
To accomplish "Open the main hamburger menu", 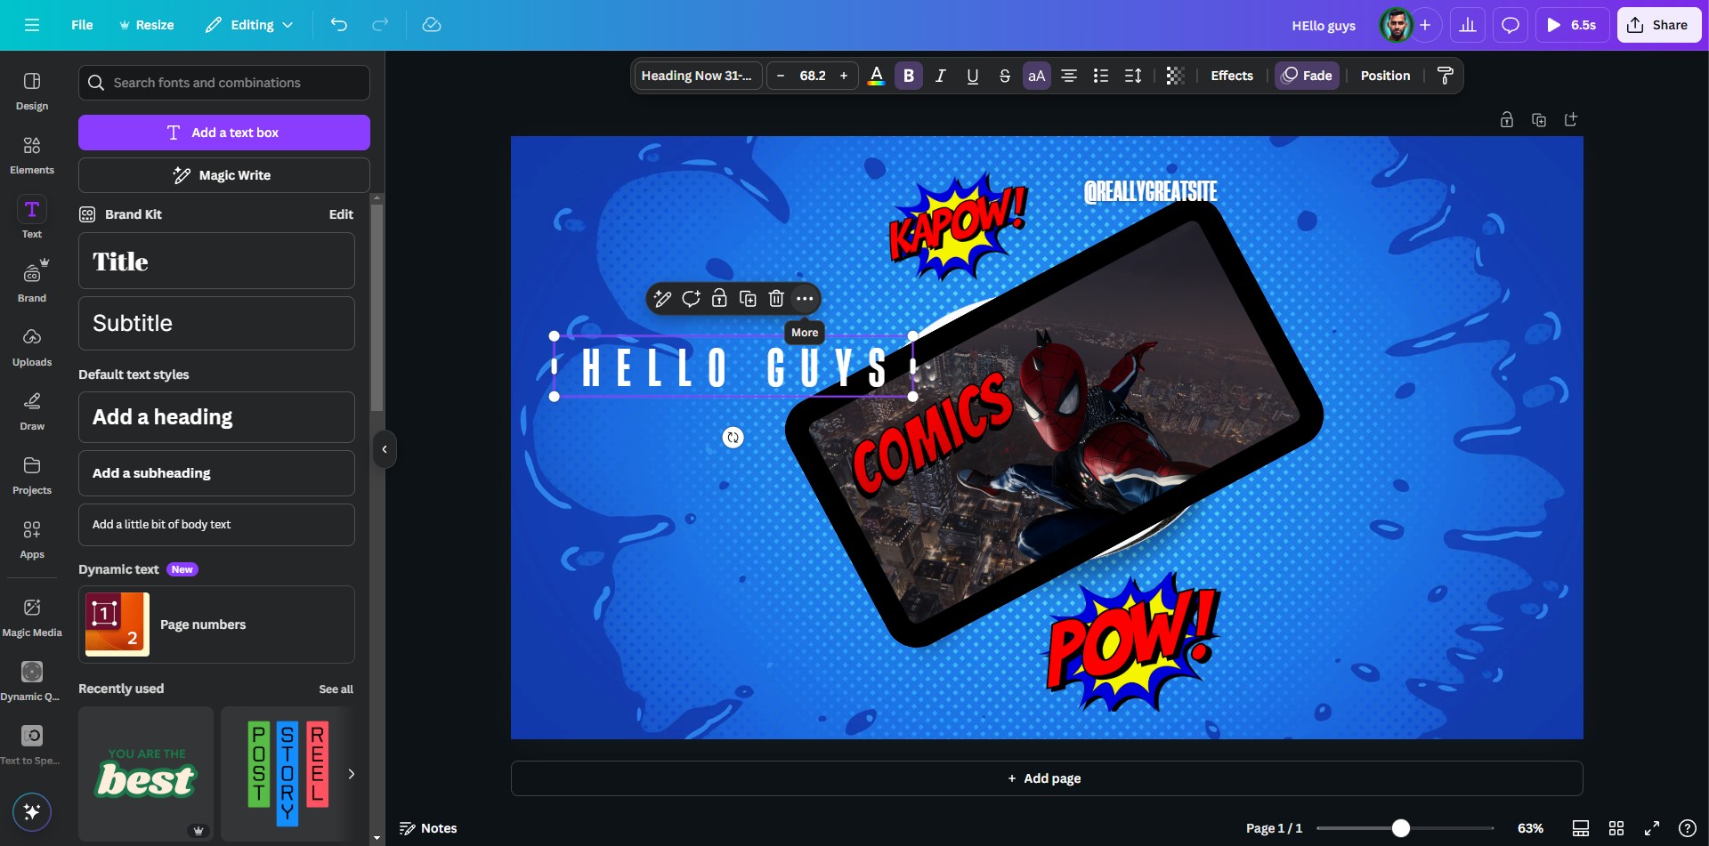I will (x=32, y=25).
